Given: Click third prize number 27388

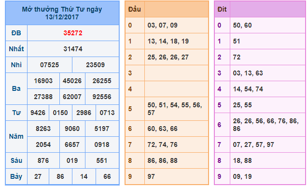Looking at the screenshot, I should coord(43,97).
